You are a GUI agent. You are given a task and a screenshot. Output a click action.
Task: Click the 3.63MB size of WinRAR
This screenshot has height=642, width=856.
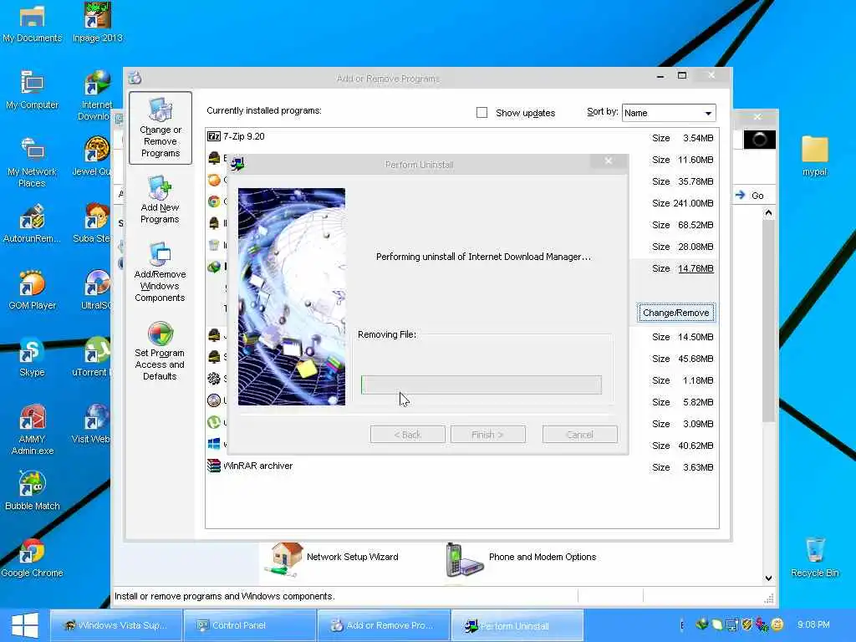(698, 467)
